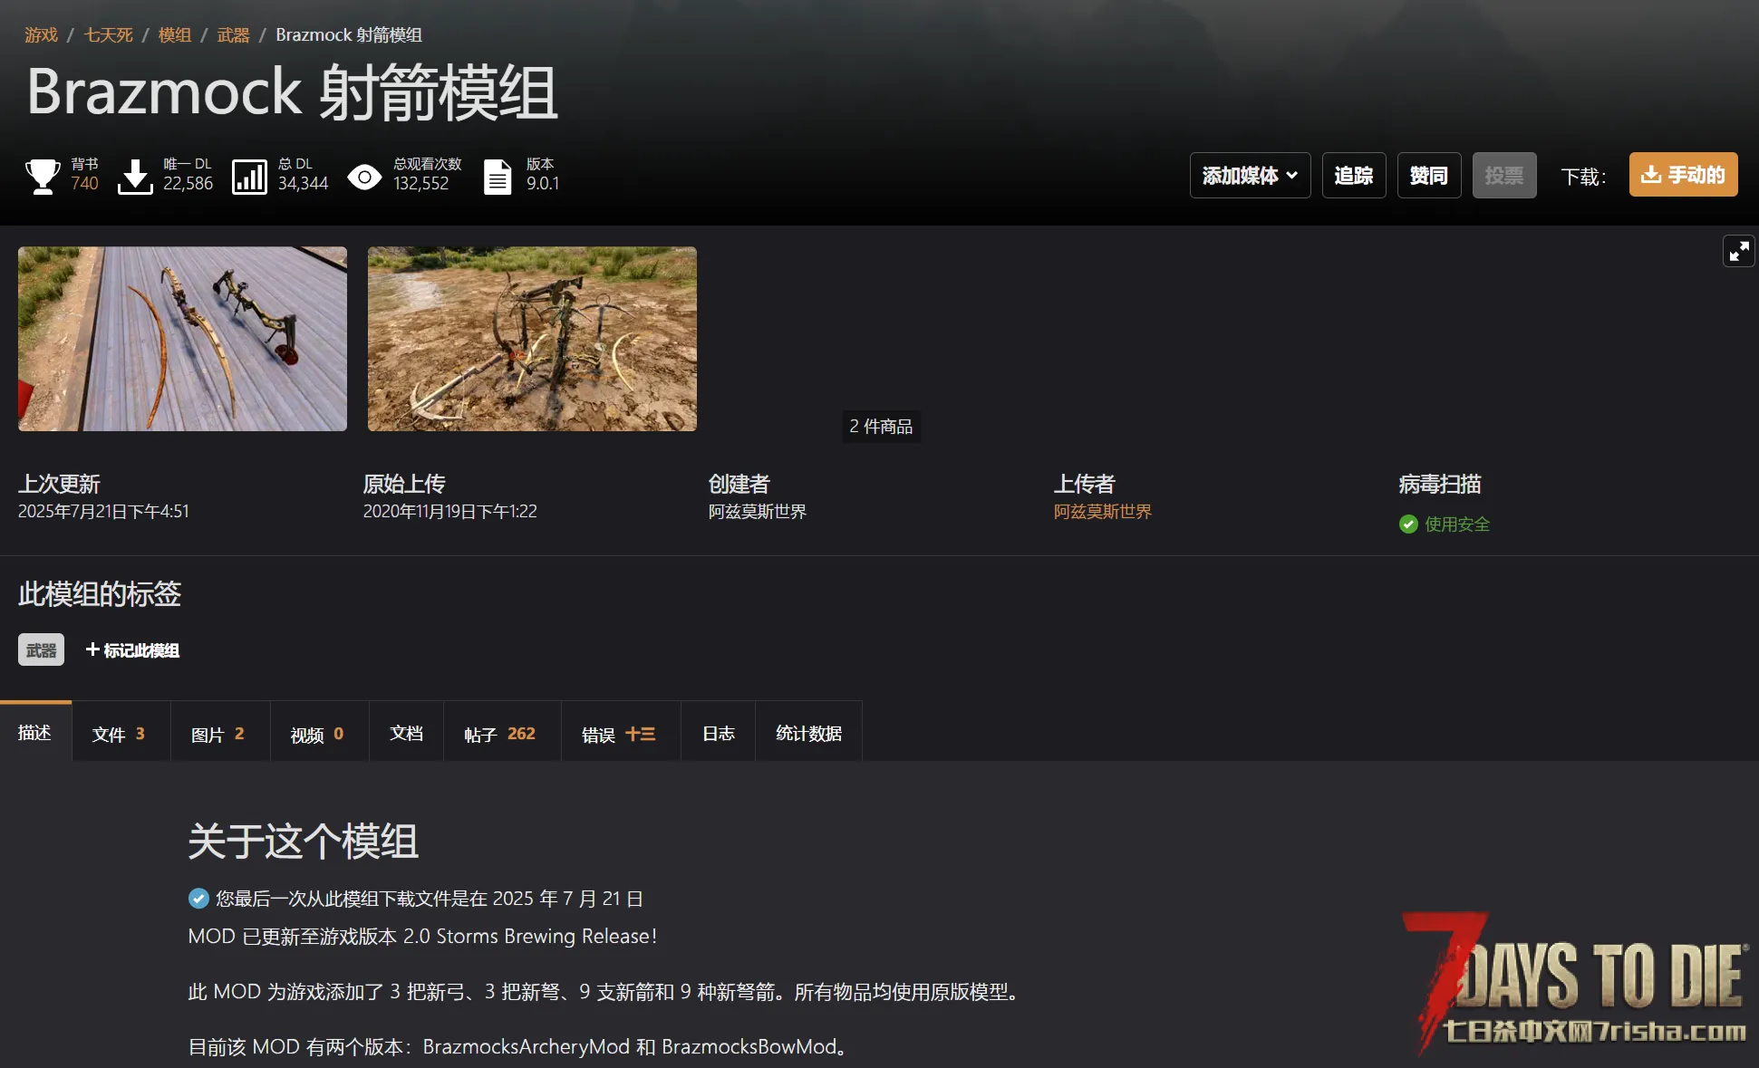Open the 游戏 breadcrumb link
Viewport: 1759px width, 1068px height.
click(x=41, y=34)
